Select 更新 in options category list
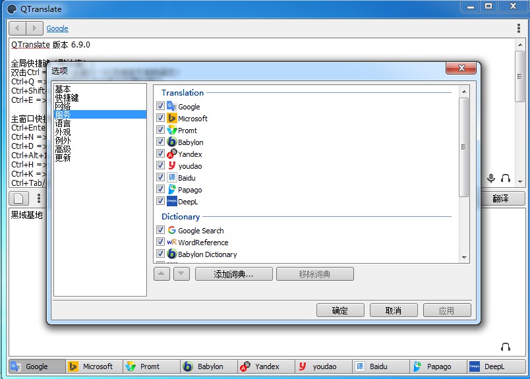 point(100,158)
